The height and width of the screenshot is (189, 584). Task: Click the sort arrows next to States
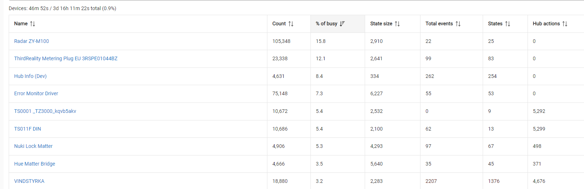[x=508, y=24]
